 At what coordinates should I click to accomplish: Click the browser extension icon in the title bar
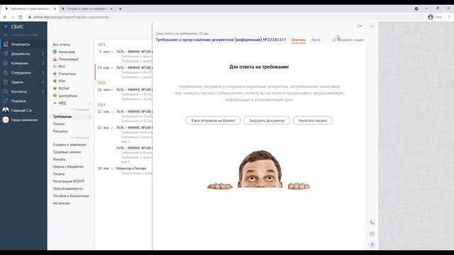coord(416,8)
